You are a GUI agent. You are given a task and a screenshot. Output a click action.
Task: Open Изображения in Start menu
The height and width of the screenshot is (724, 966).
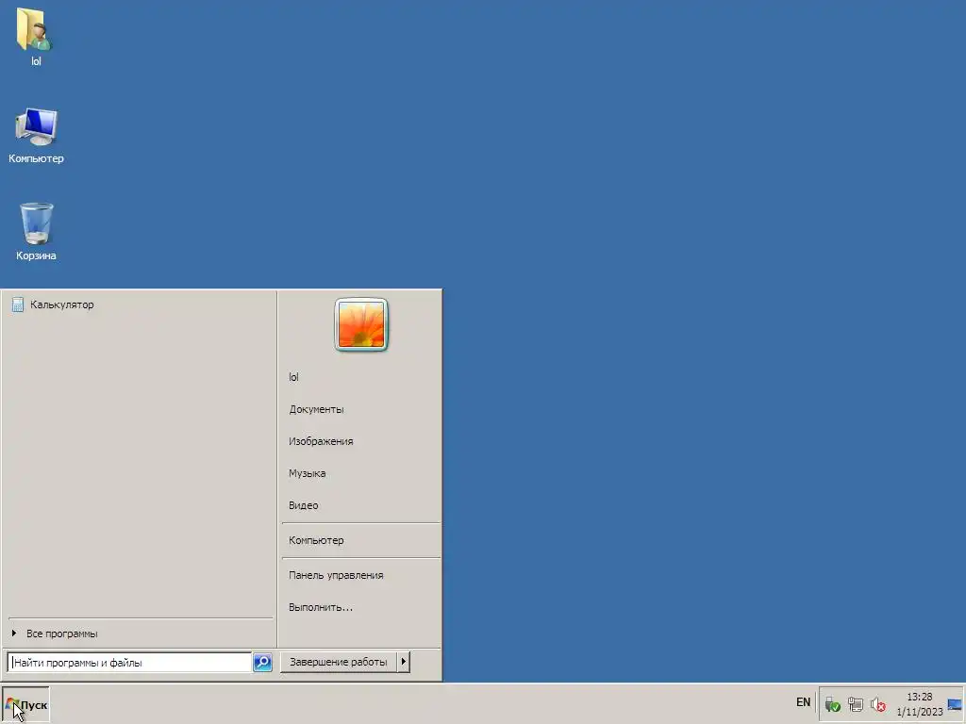coord(361,441)
